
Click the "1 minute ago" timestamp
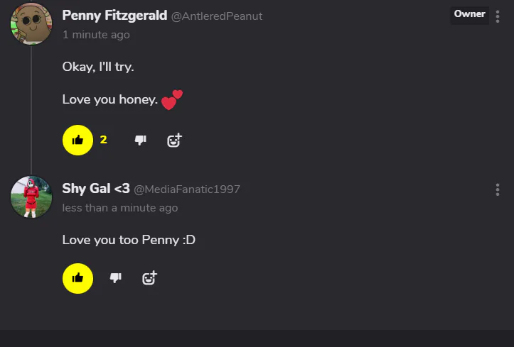click(x=96, y=34)
